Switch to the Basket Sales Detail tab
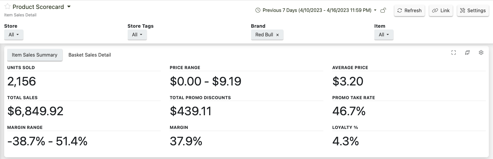 pos(90,55)
